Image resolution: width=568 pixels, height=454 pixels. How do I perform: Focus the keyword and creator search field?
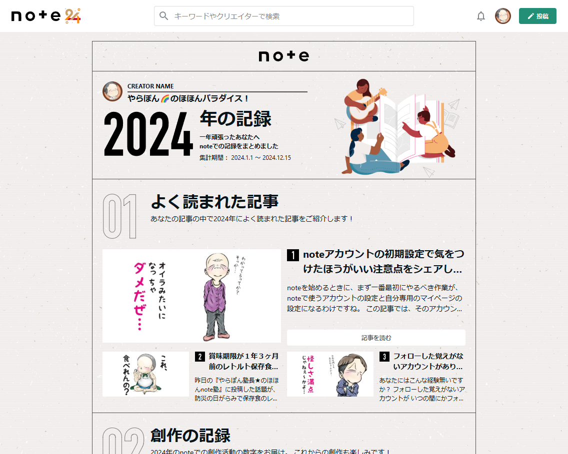click(x=290, y=16)
